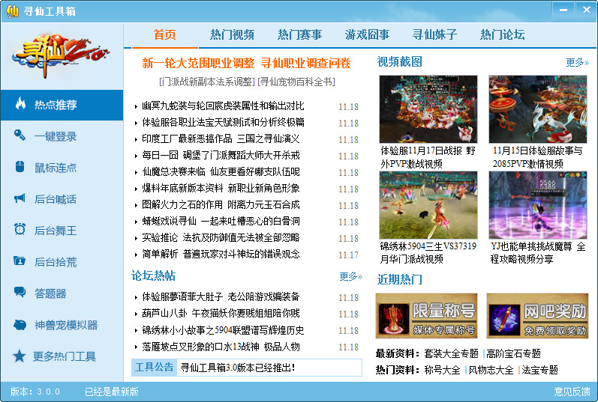Open the 寻仙宠物百科全书 link
Image resolution: width=598 pixels, height=402 pixels.
pos(296,82)
